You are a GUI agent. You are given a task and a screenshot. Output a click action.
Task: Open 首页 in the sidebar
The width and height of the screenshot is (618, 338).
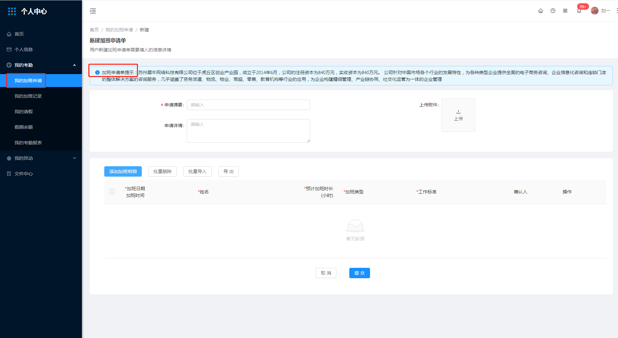[x=41, y=34]
